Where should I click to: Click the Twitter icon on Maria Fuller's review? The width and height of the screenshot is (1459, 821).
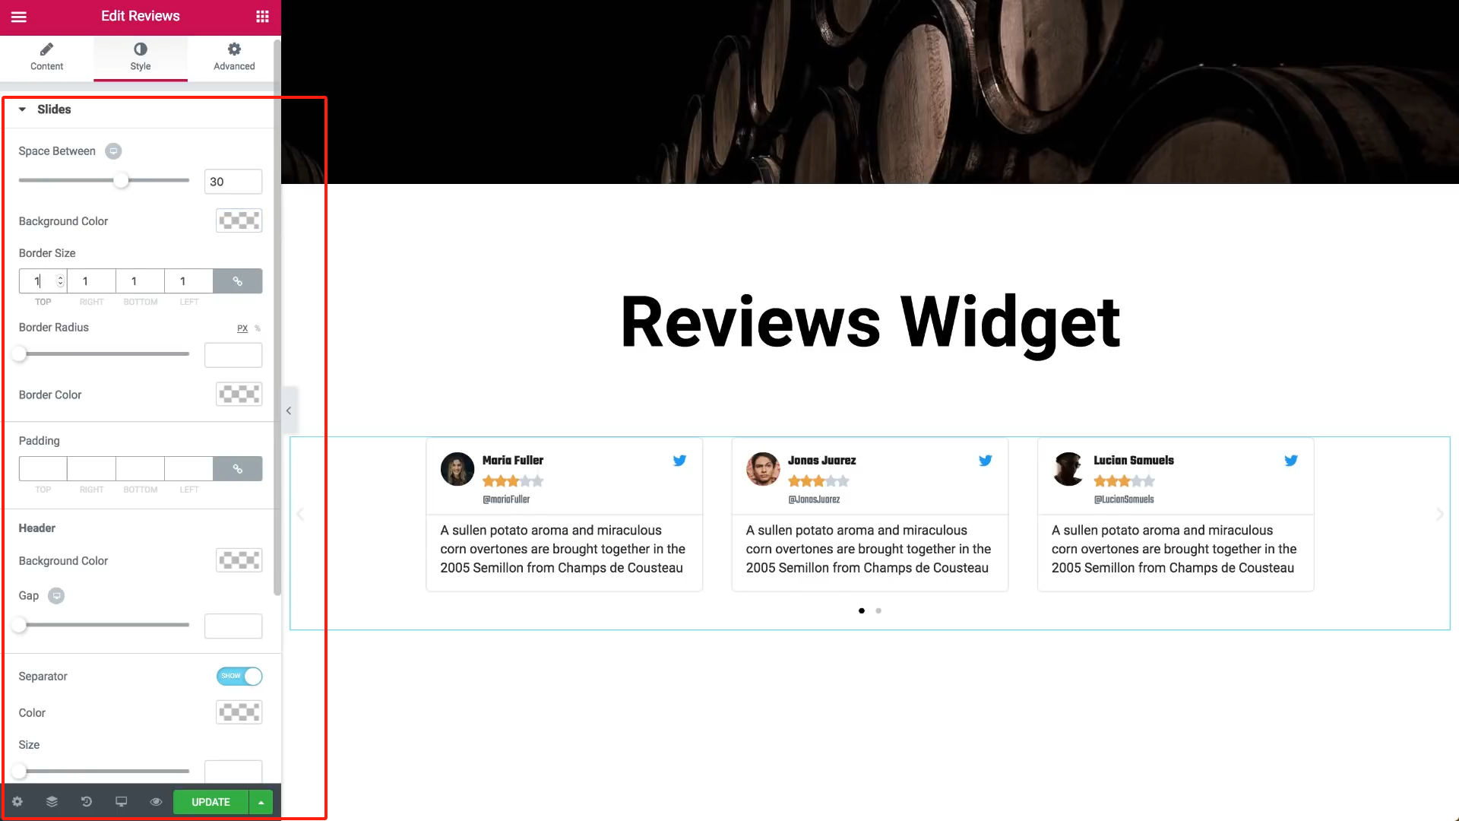[x=680, y=461]
